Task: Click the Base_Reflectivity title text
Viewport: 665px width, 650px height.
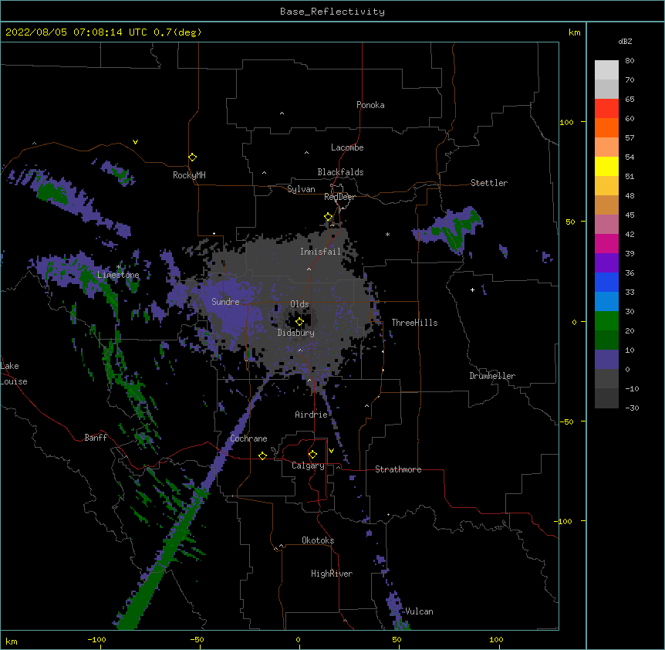Action: pyautogui.click(x=332, y=12)
